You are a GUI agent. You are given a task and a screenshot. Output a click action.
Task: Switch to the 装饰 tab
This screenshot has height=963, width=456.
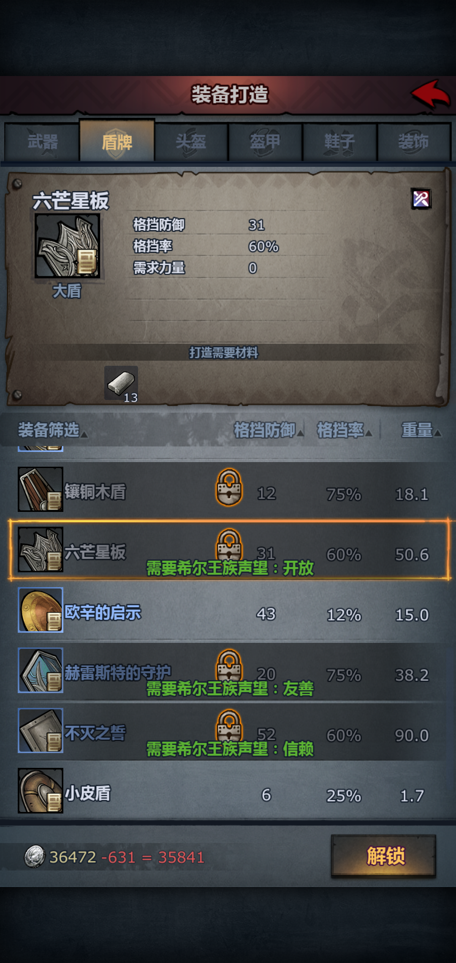point(414,142)
